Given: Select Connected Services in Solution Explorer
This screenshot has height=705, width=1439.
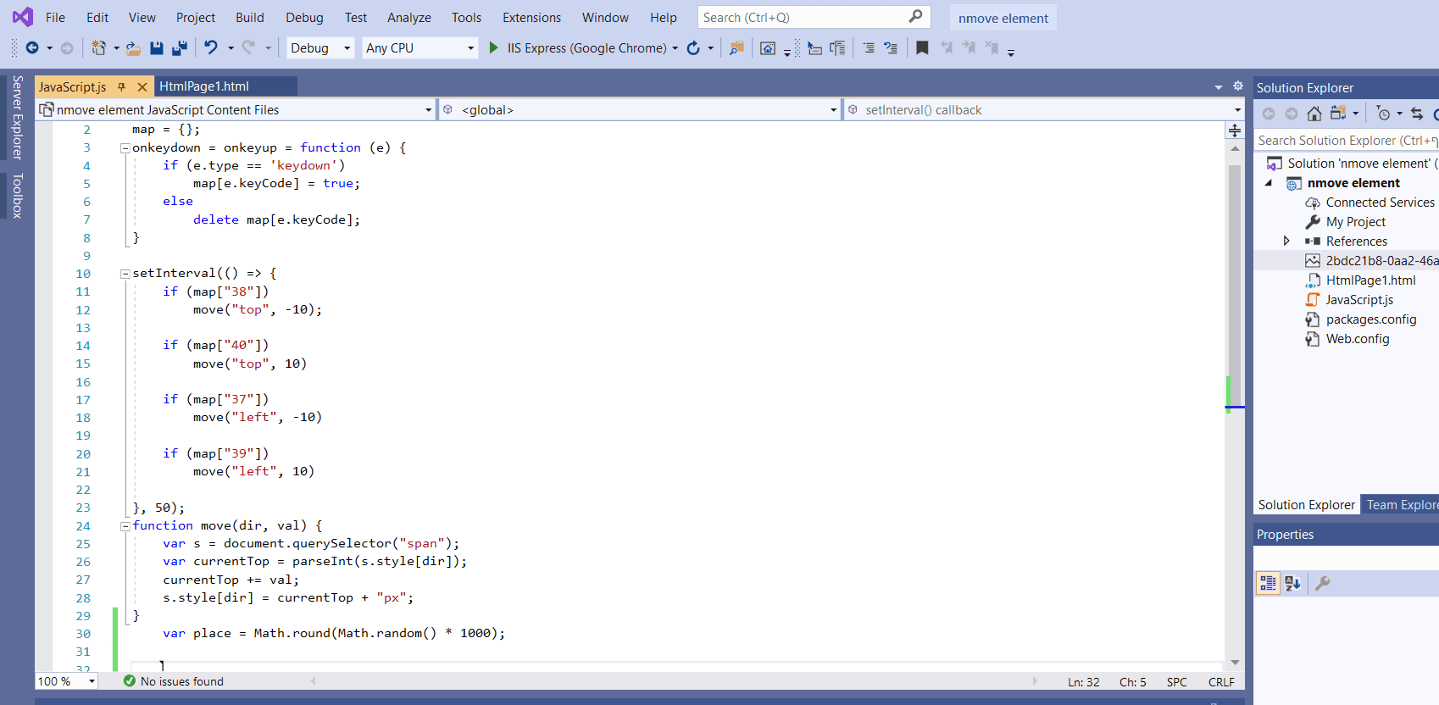Looking at the screenshot, I should [1380, 203].
